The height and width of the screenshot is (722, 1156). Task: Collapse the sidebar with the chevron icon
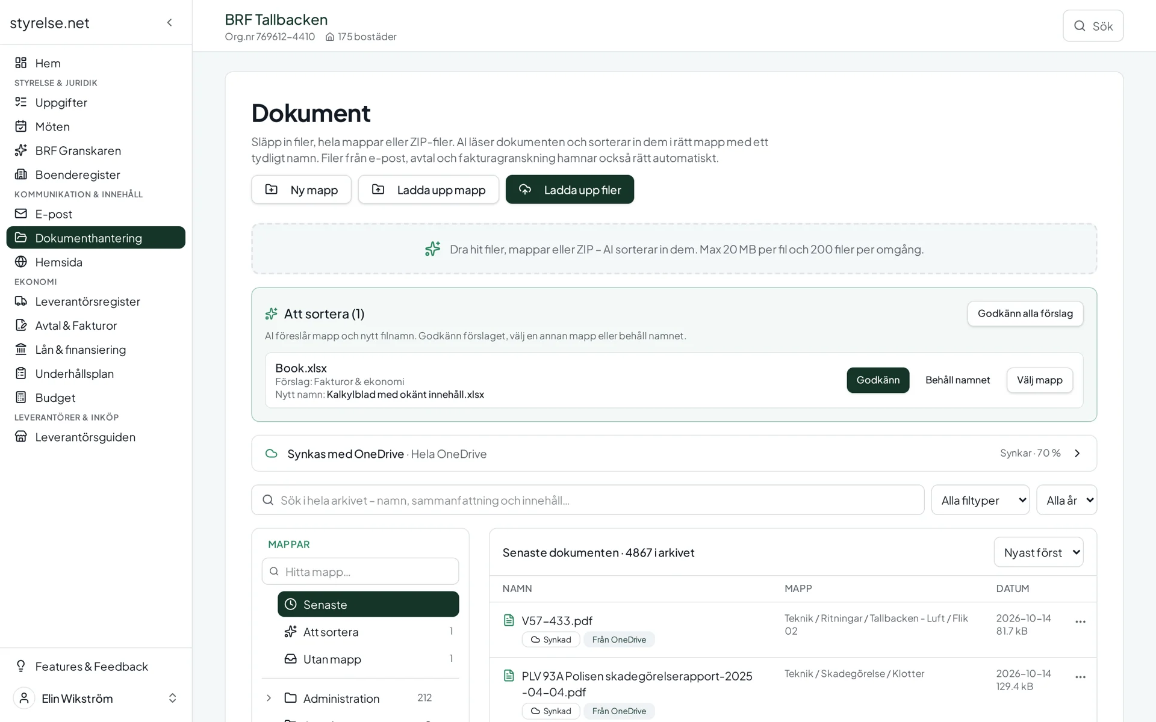tap(169, 23)
